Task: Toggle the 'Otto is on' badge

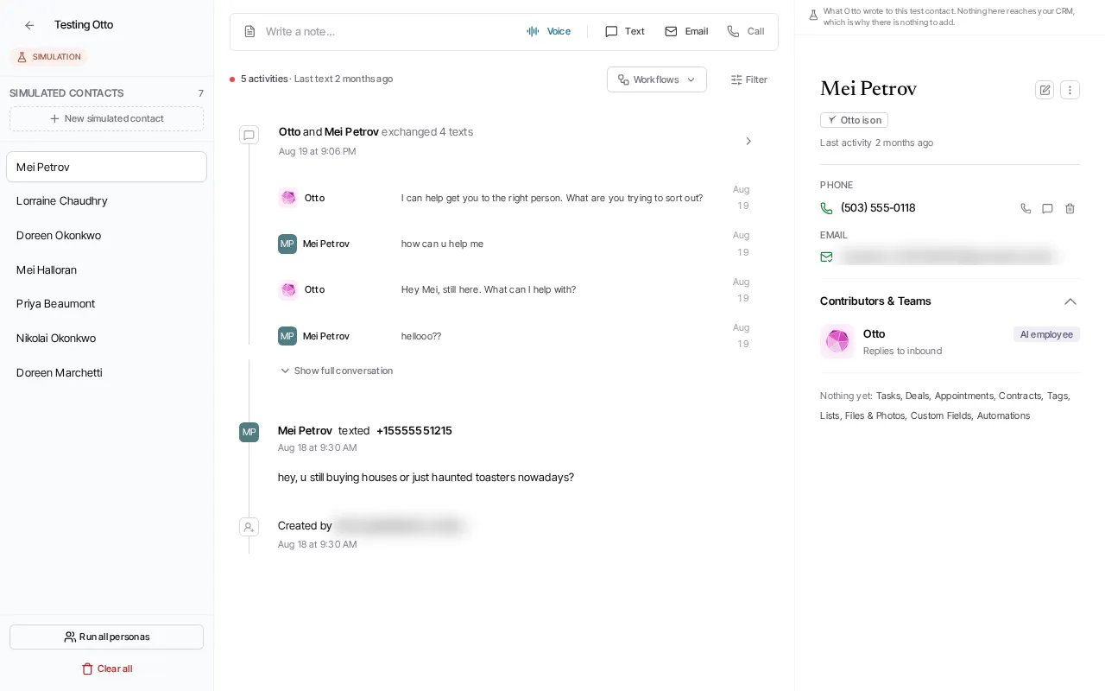Action: [854, 120]
